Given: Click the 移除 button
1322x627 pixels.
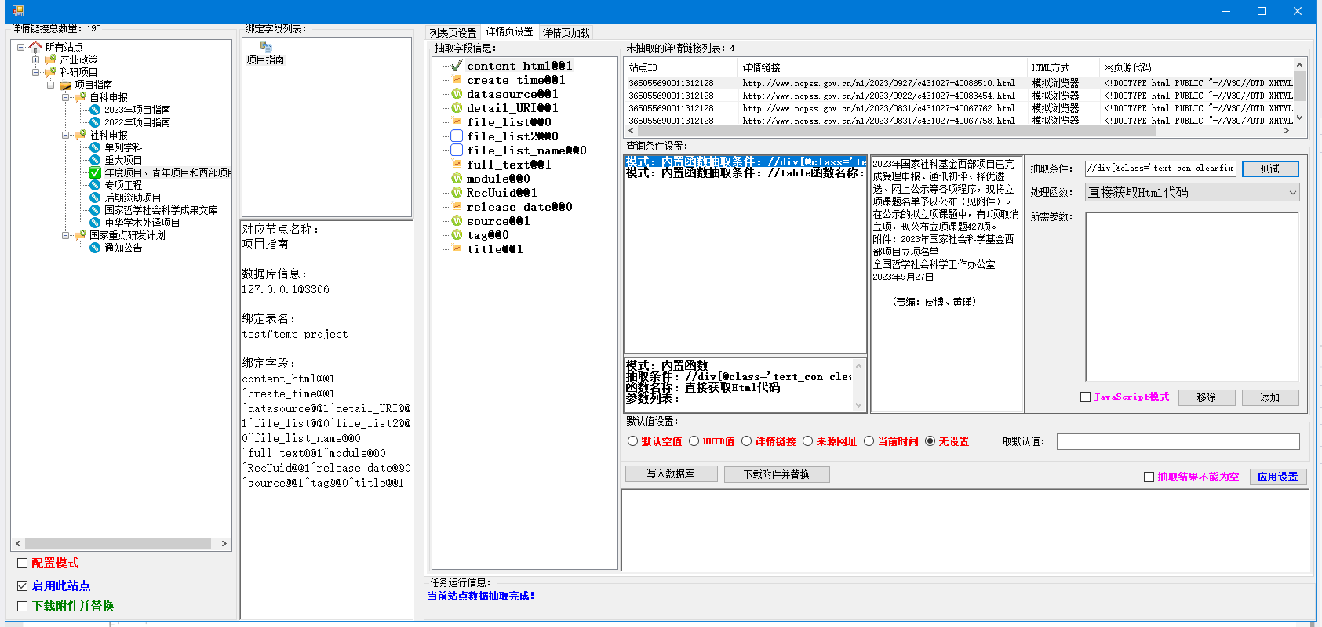Looking at the screenshot, I should coord(1207,397).
